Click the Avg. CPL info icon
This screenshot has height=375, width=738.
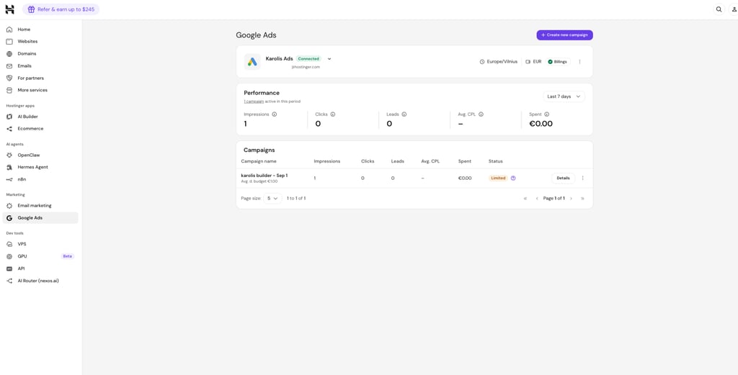481,114
